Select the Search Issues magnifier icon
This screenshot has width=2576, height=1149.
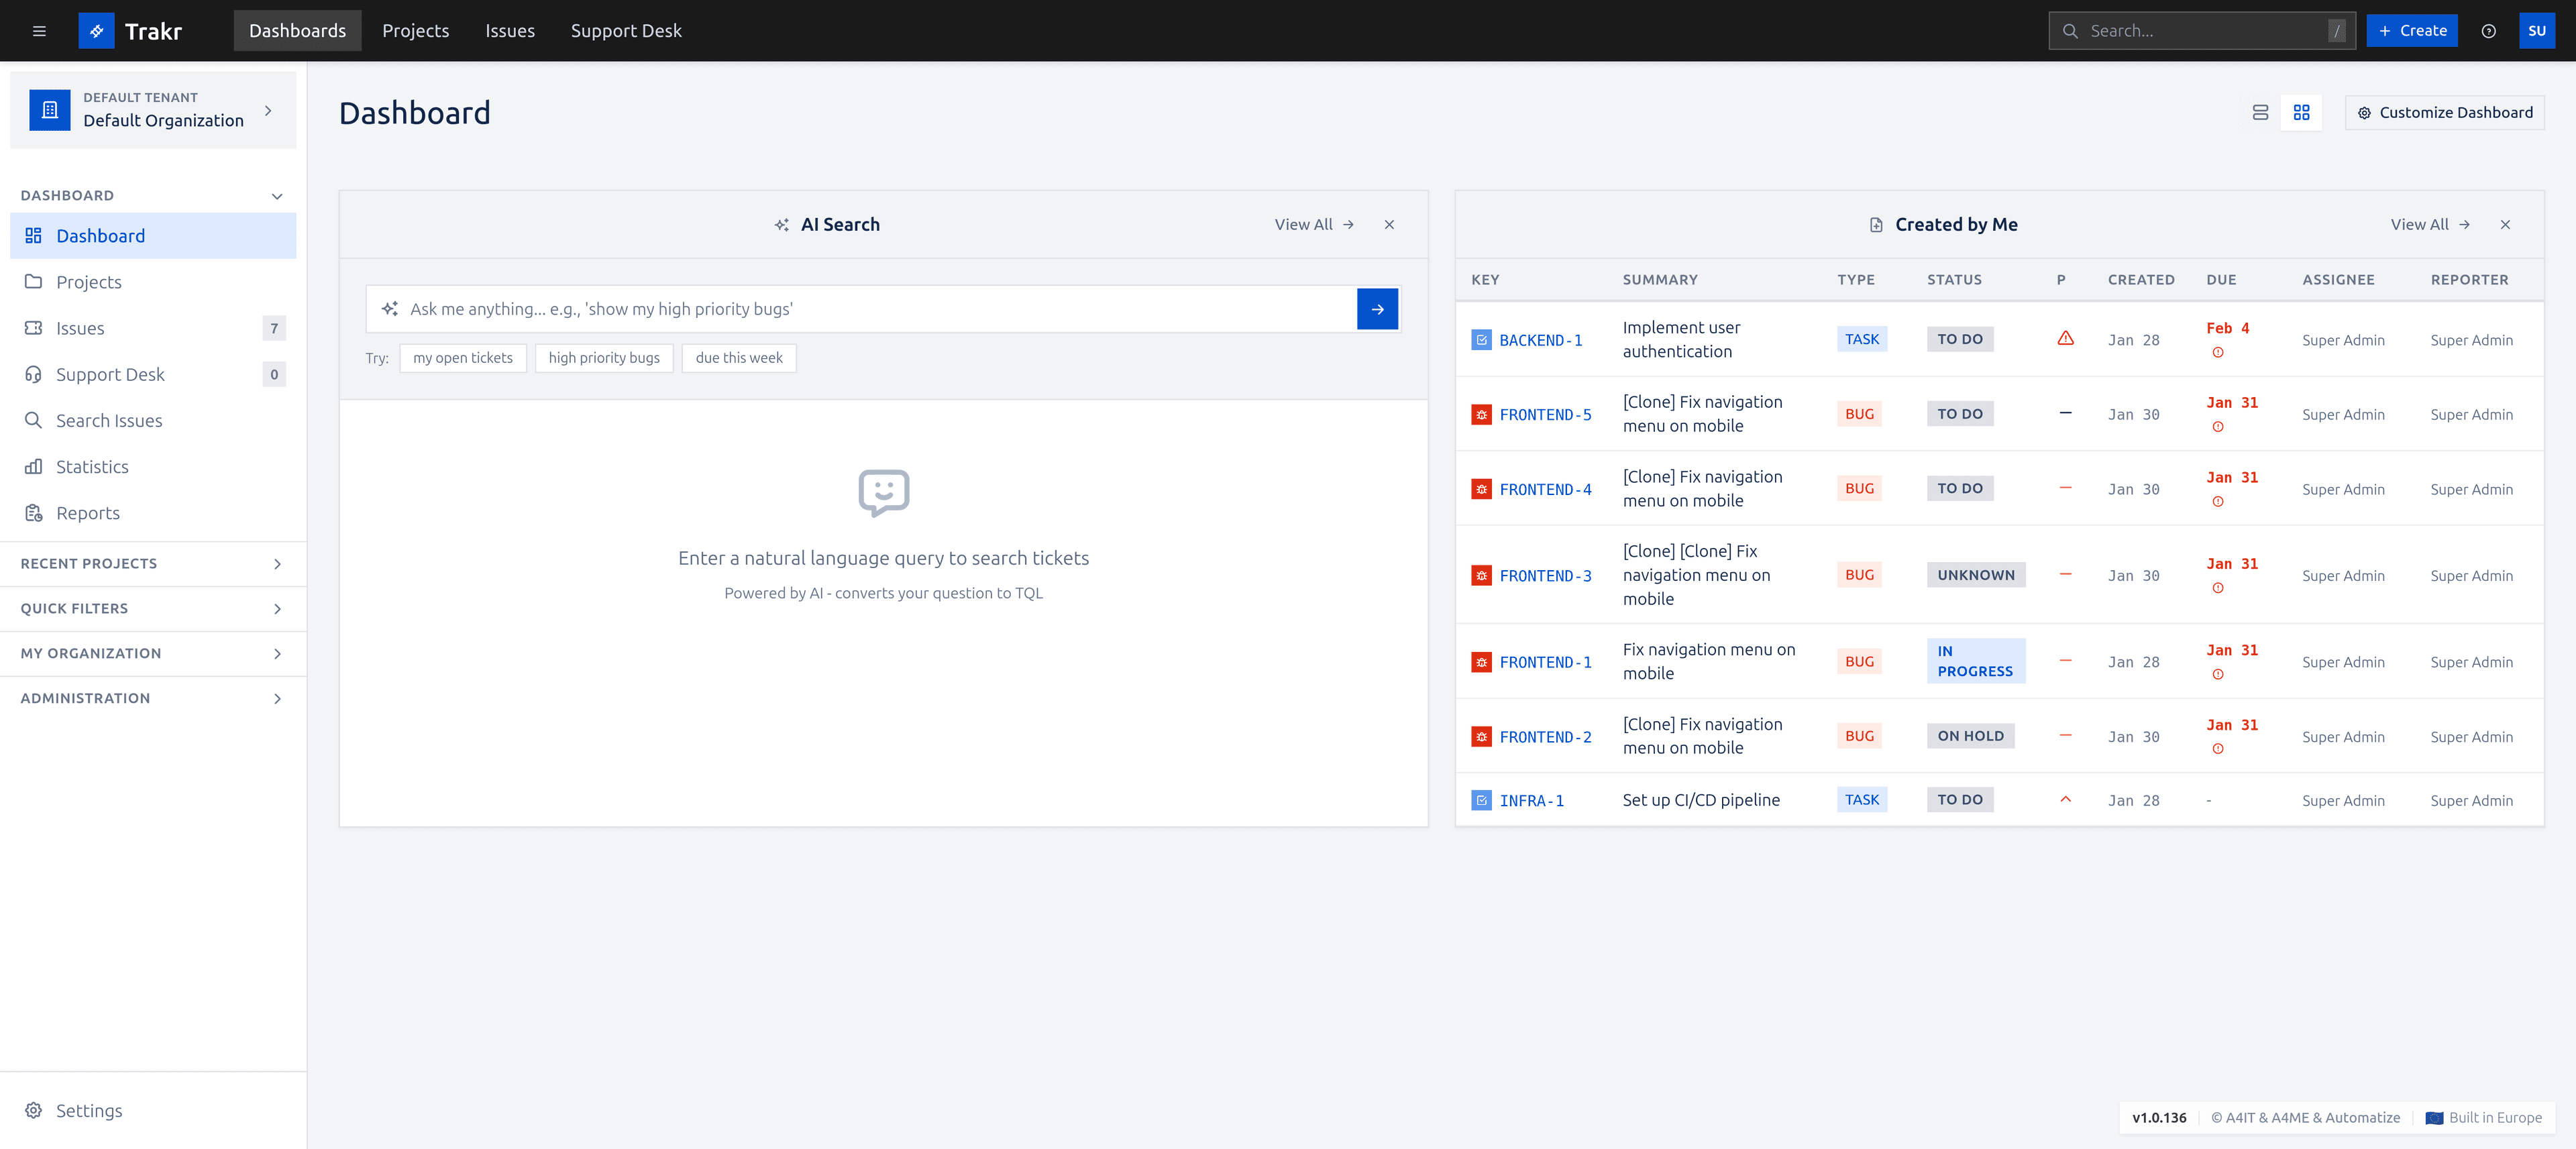33,420
